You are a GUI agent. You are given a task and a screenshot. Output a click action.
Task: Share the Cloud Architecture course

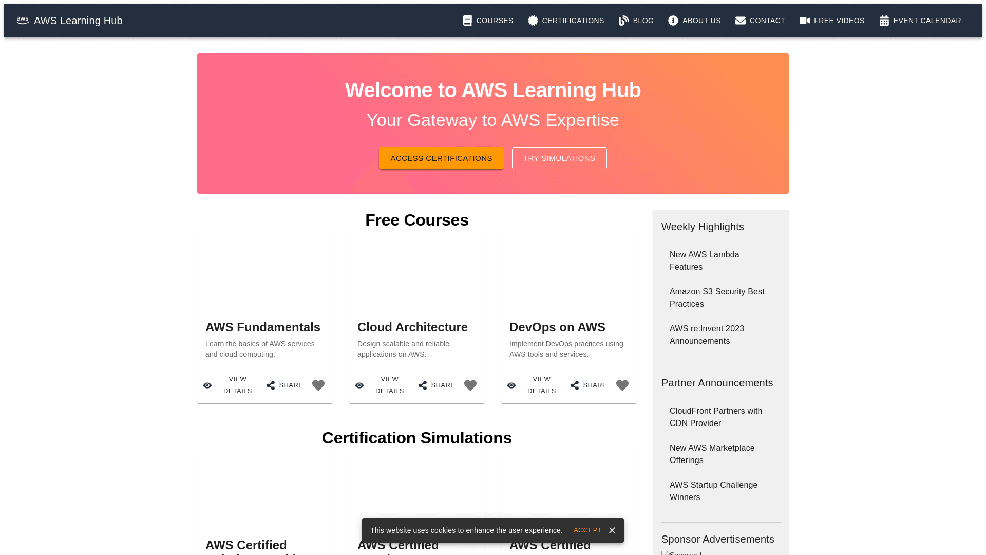coord(423,385)
